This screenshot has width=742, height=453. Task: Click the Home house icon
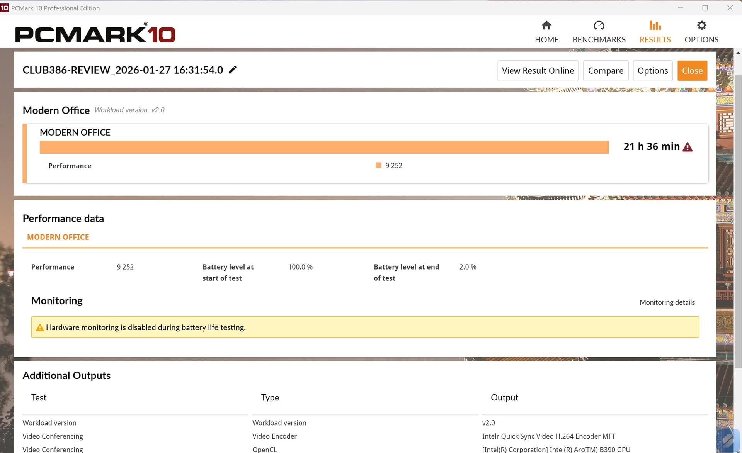[x=546, y=25]
